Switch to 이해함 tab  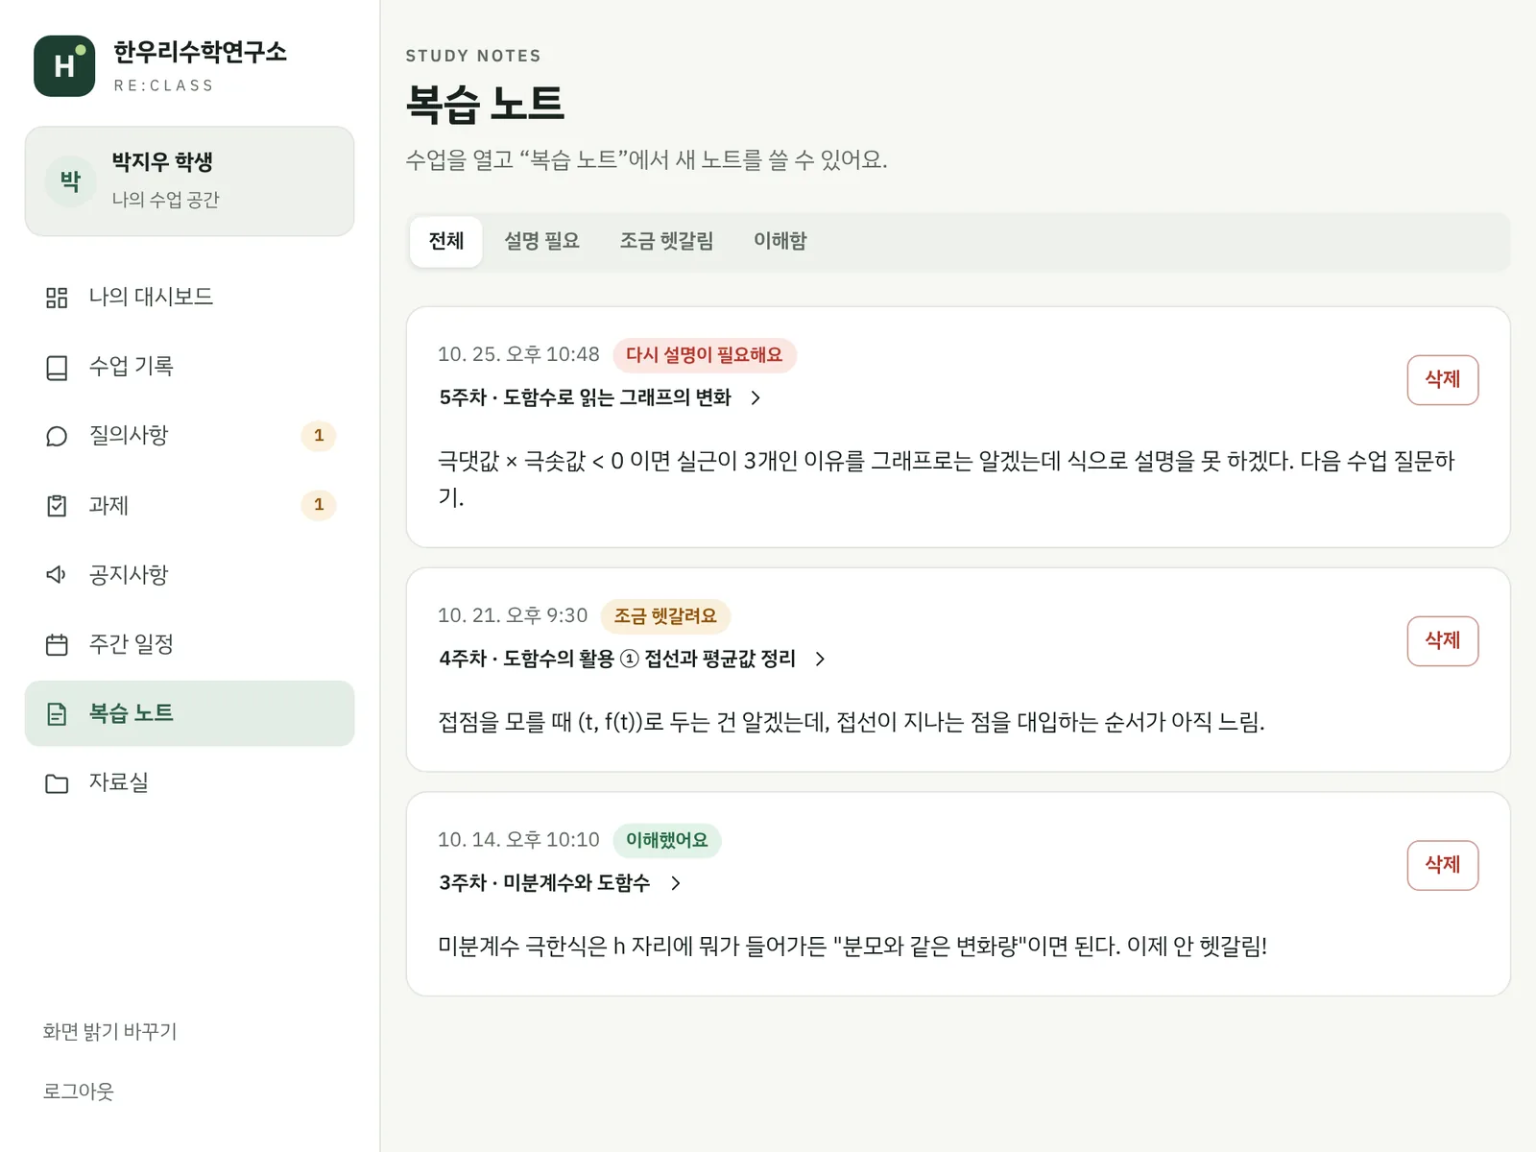click(x=780, y=241)
